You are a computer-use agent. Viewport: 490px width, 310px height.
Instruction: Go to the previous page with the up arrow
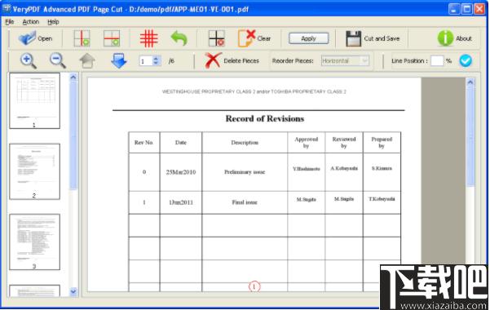coord(87,60)
